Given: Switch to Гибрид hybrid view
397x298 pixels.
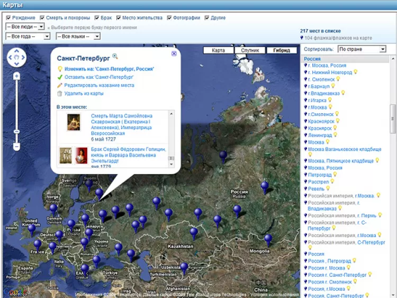Looking at the screenshot, I should [x=282, y=50].
